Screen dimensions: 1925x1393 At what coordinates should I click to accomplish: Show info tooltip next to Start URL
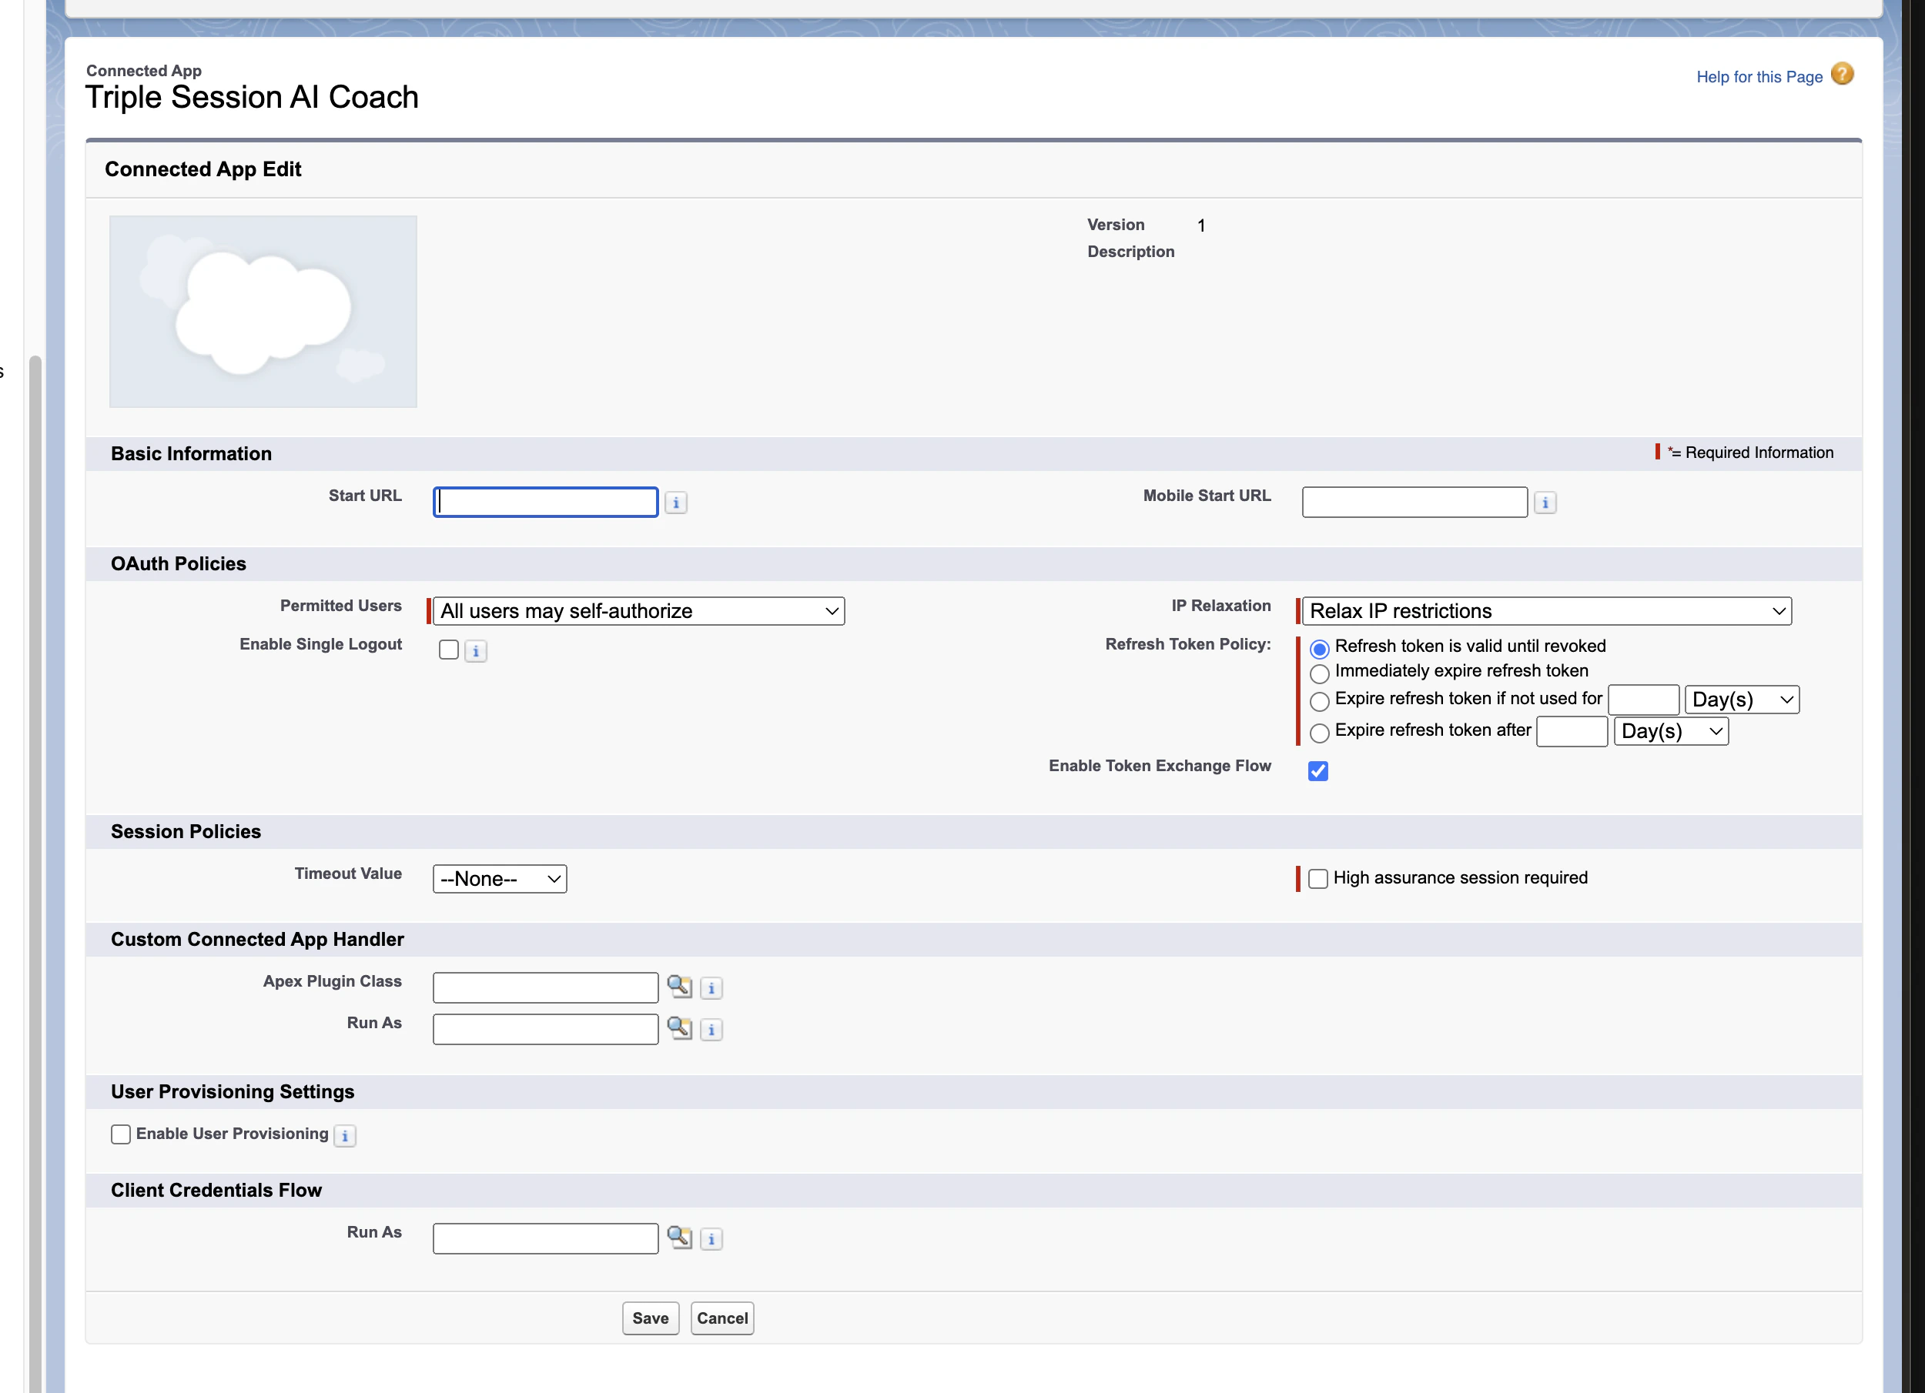pos(675,503)
